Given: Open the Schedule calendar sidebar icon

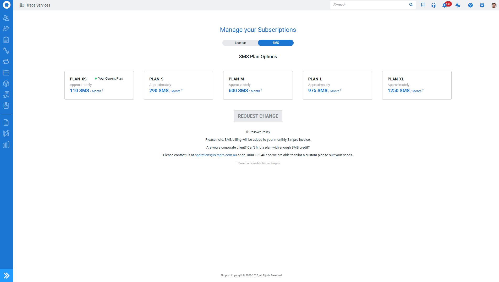Looking at the screenshot, I should click(6, 73).
